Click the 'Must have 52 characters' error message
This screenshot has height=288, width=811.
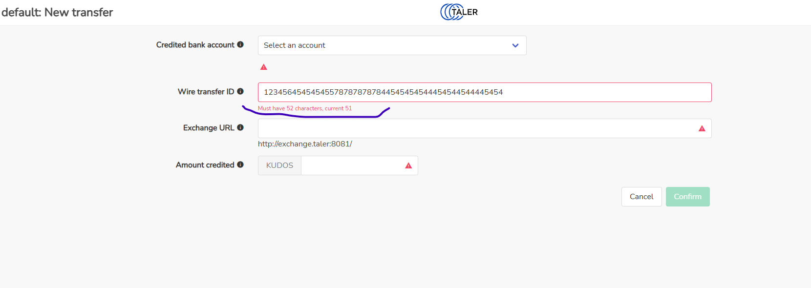(x=305, y=108)
